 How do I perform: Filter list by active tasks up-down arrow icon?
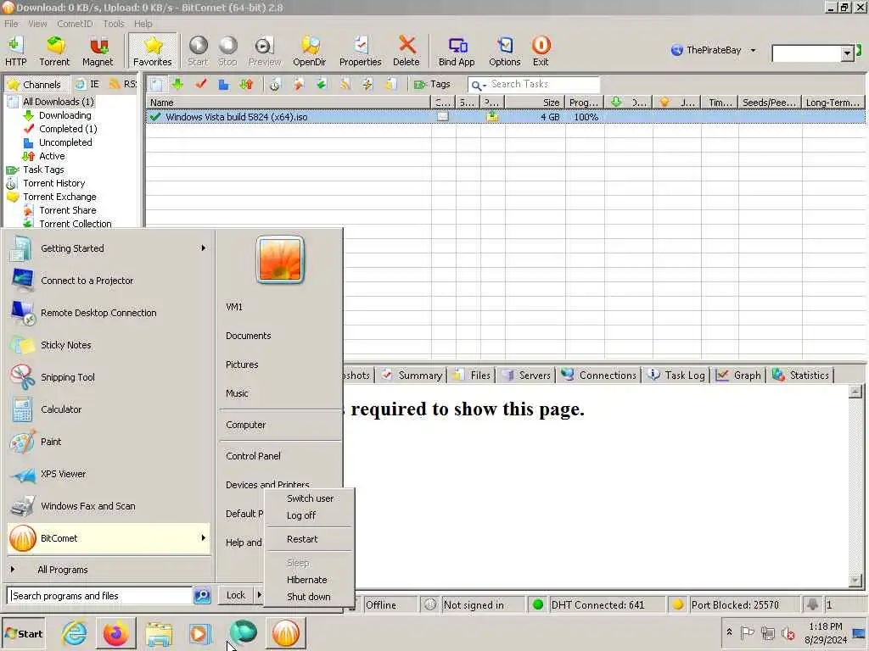[247, 84]
